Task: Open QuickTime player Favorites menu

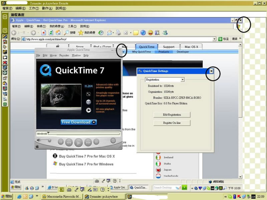Action: [64, 55]
